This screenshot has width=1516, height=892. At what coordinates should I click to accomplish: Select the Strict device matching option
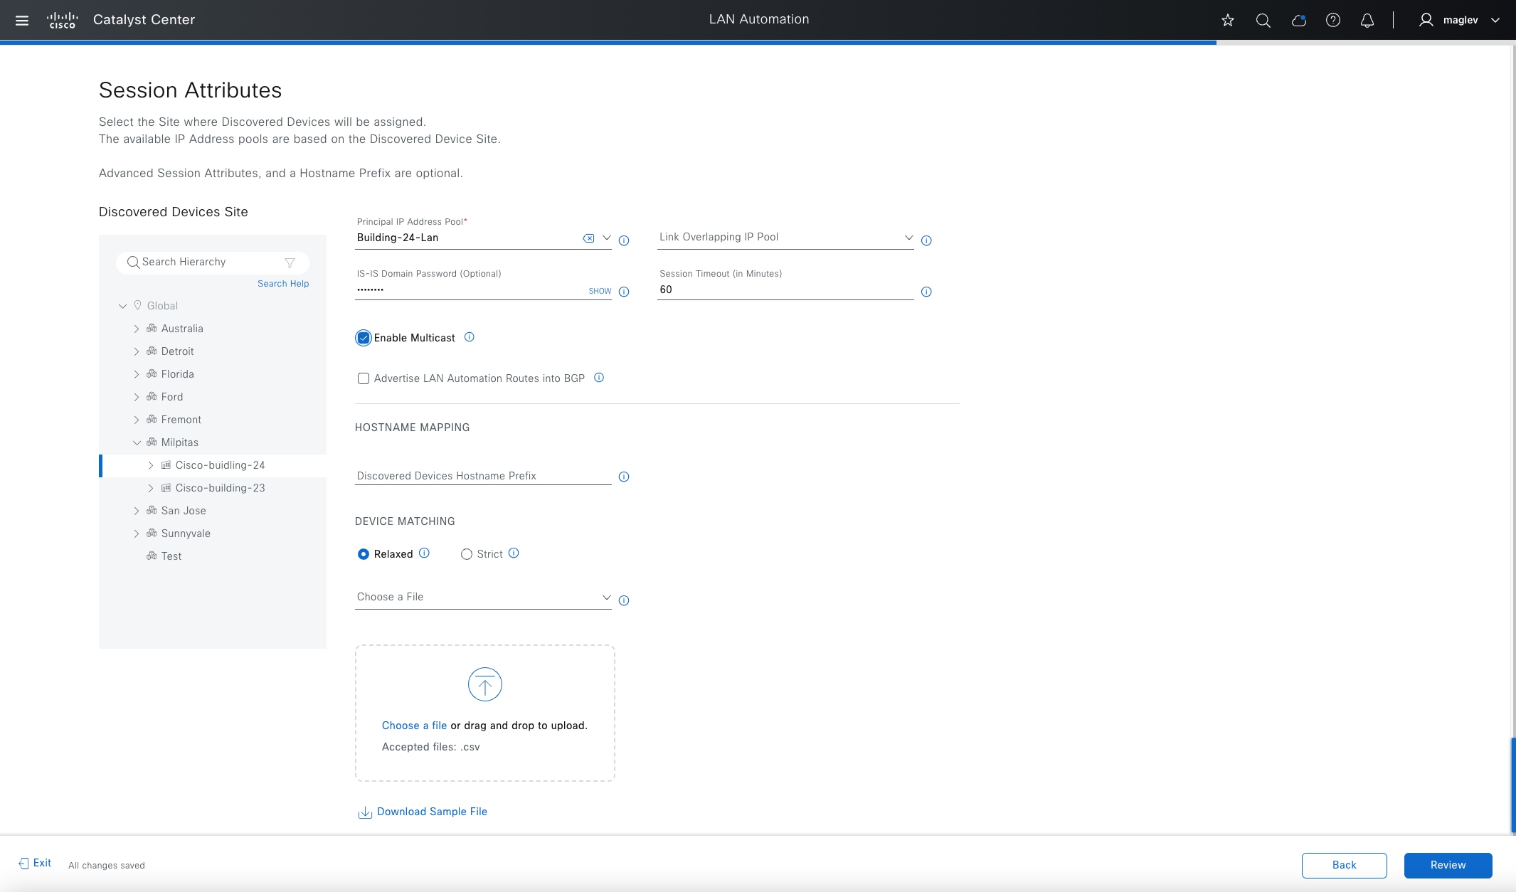point(467,554)
